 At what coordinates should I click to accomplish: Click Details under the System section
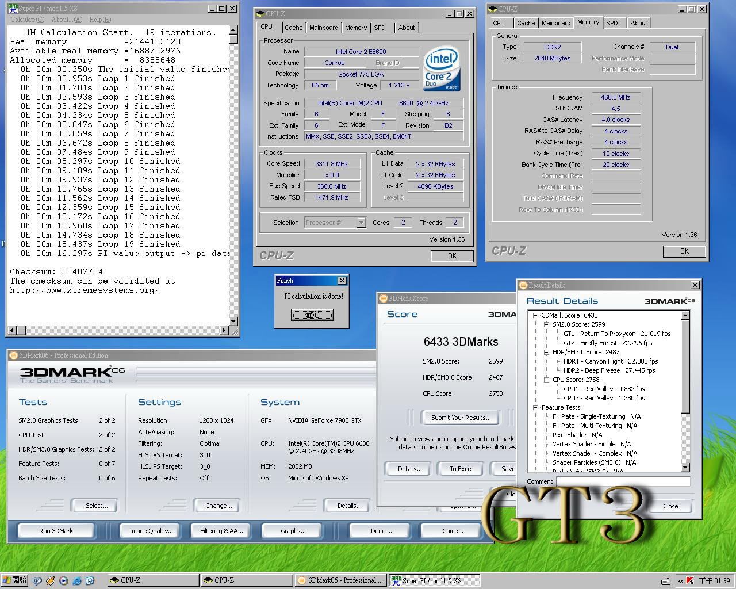tap(349, 506)
